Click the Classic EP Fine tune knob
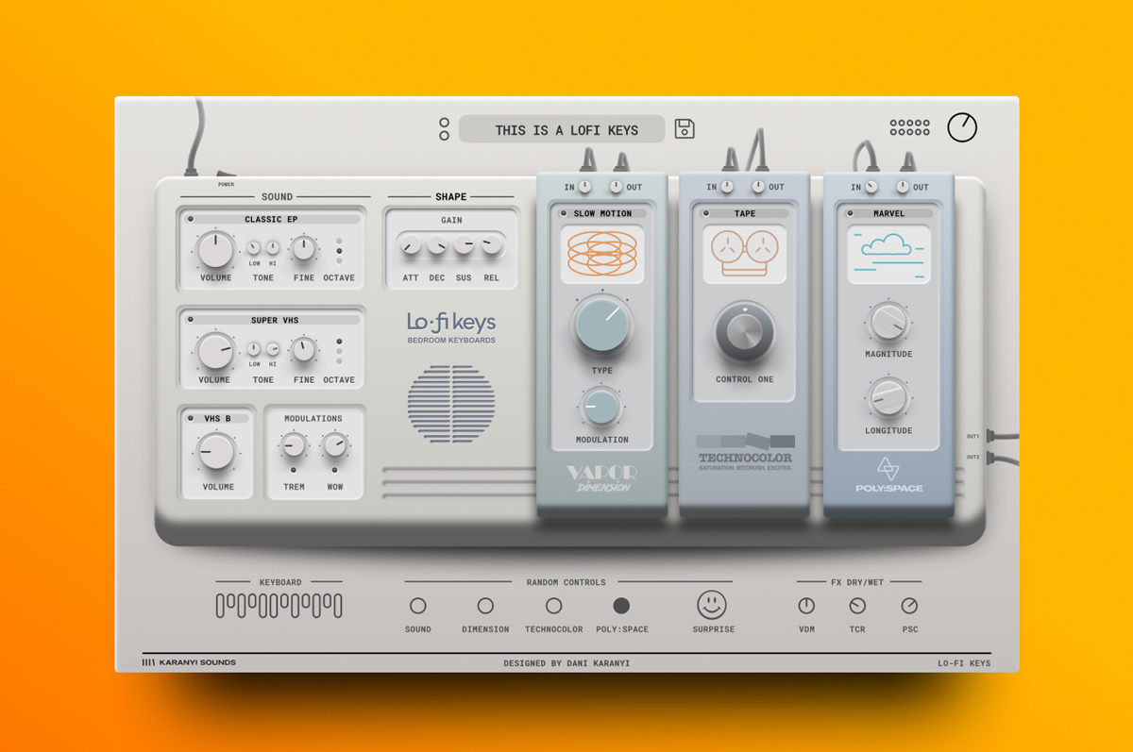Viewport: 1133px width, 752px height. pyautogui.click(x=303, y=249)
